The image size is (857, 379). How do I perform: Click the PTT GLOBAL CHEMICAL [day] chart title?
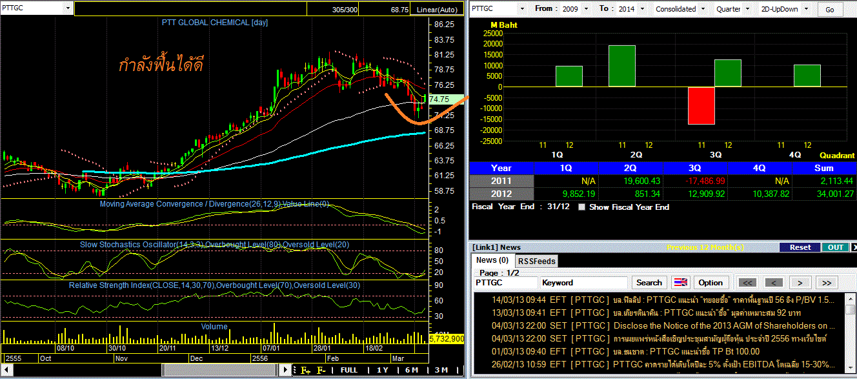pyautogui.click(x=215, y=23)
